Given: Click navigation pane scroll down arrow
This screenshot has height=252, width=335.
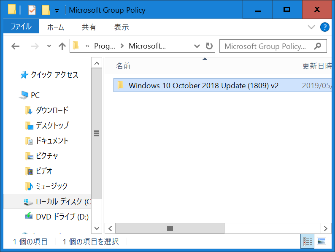Looking at the screenshot, I should point(97,228).
